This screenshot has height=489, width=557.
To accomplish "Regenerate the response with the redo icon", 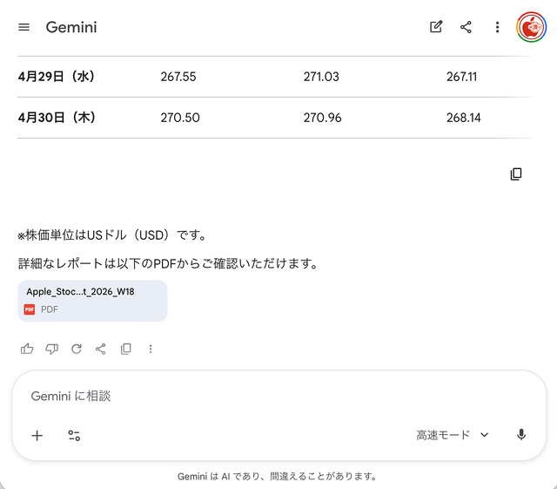I will (77, 349).
